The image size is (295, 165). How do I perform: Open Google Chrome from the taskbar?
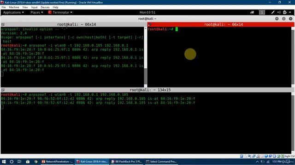(x=36, y=162)
